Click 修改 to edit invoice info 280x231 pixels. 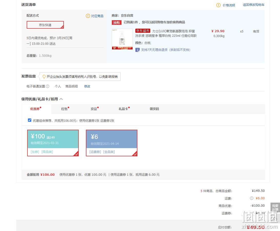click(87, 86)
